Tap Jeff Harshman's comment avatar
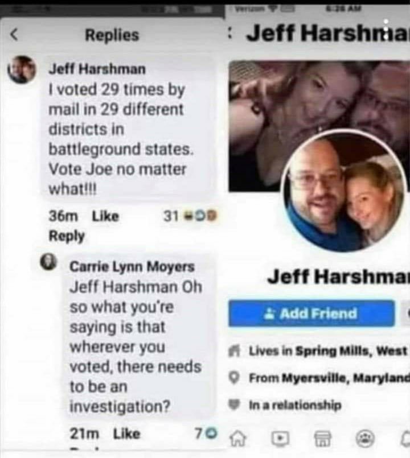The height and width of the screenshot is (458, 410). [x=22, y=69]
